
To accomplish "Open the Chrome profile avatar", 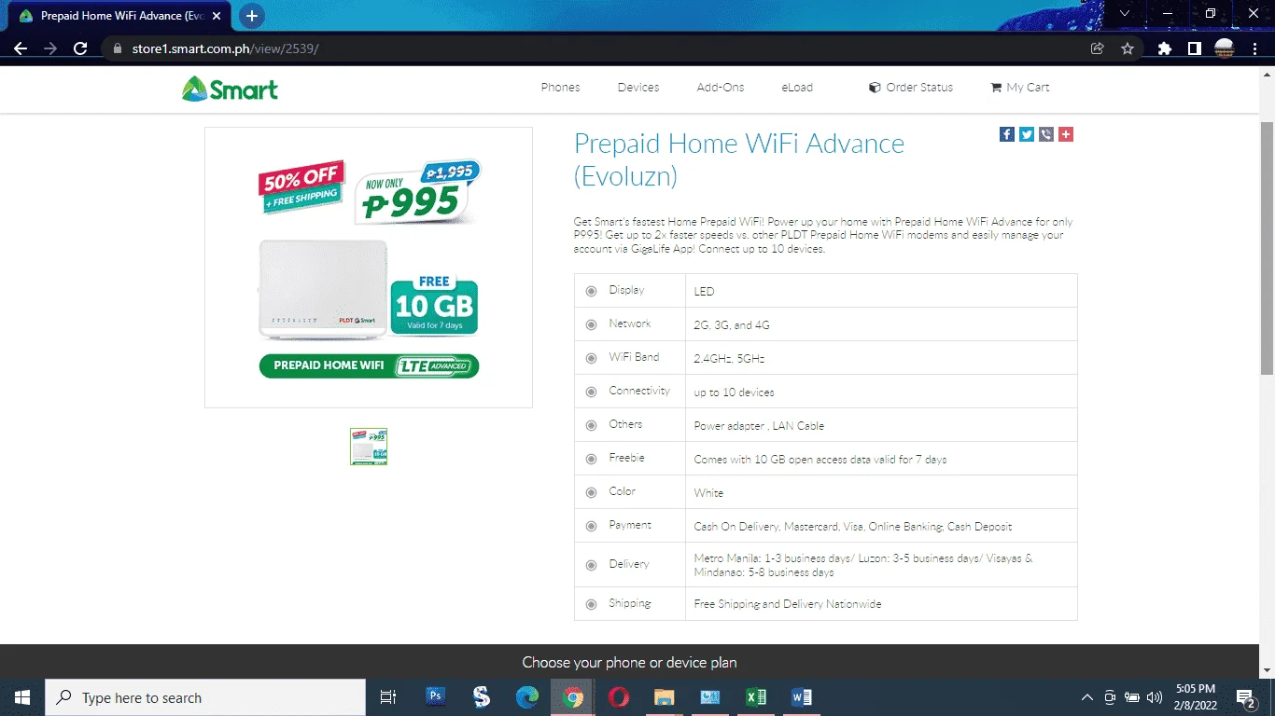I will [1224, 48].
